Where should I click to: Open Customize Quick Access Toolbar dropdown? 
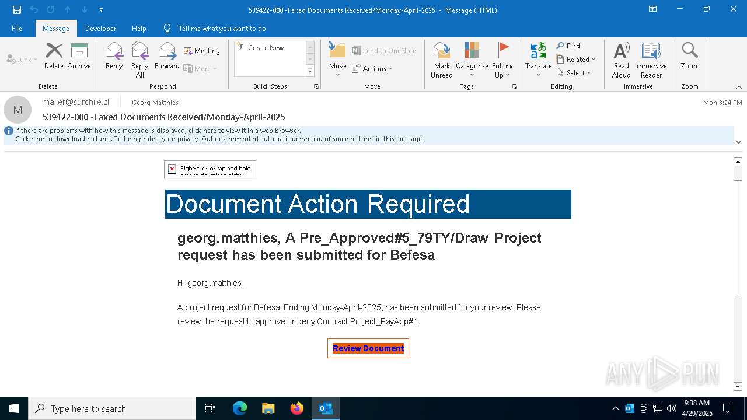coord(102,10)
